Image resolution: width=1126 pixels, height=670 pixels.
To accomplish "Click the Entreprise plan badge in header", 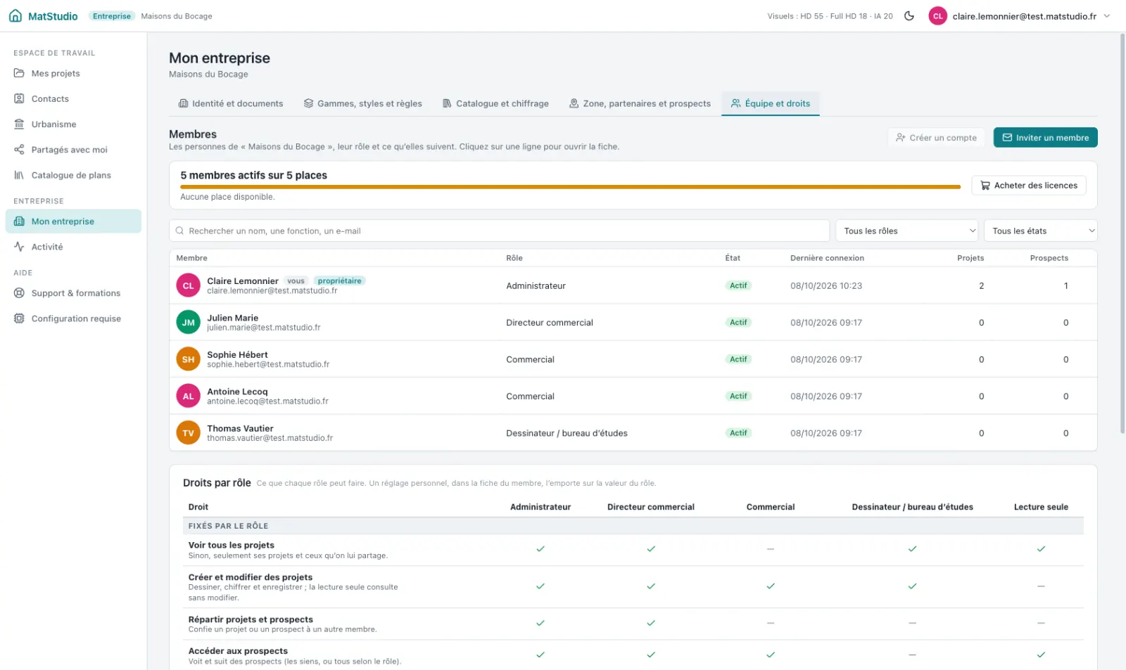I will (x=112, y=16).
